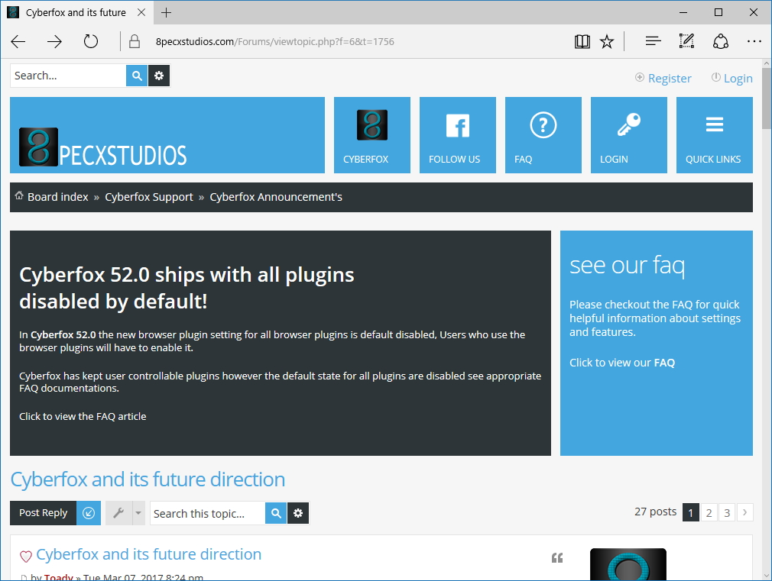Open Cyberfox Announcement's breadcrumb
Image resolution: width=772 pixels, height=581 pixels.
coord(276,197)
